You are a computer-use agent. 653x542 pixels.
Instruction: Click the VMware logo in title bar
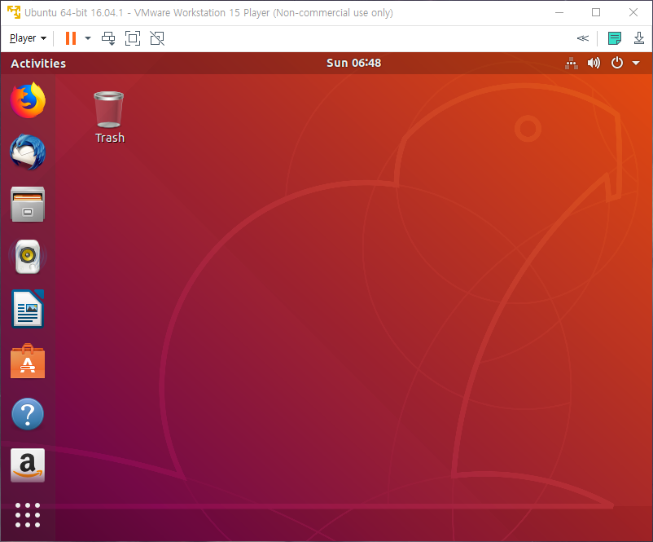[x=14, y=12]
